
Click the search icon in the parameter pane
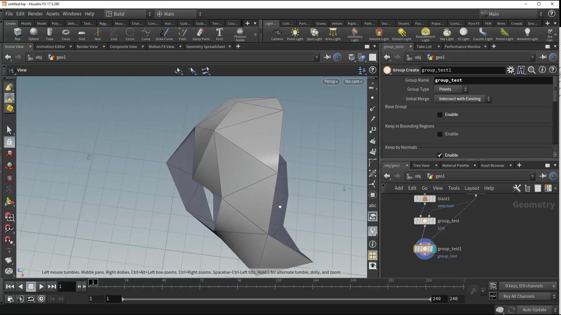tap(532, 70)
